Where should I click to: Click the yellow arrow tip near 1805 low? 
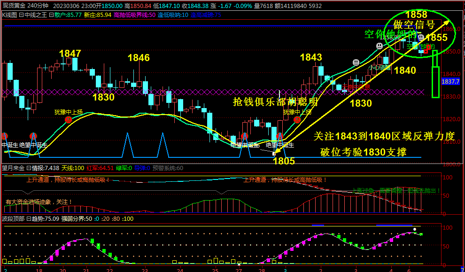(275, 153)
